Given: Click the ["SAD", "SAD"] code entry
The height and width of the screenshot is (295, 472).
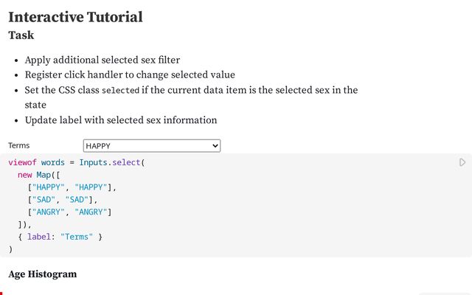Looking at the screenshot, I should coord(62,200).
